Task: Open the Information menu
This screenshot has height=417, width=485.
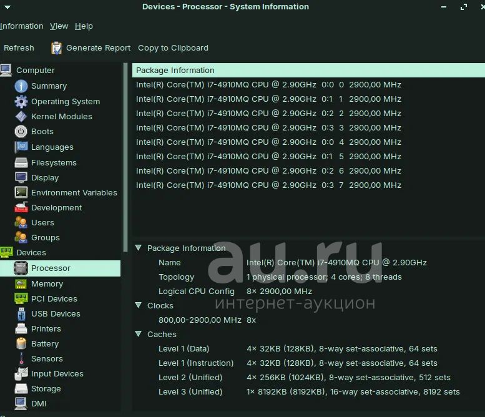Action: 22,26
